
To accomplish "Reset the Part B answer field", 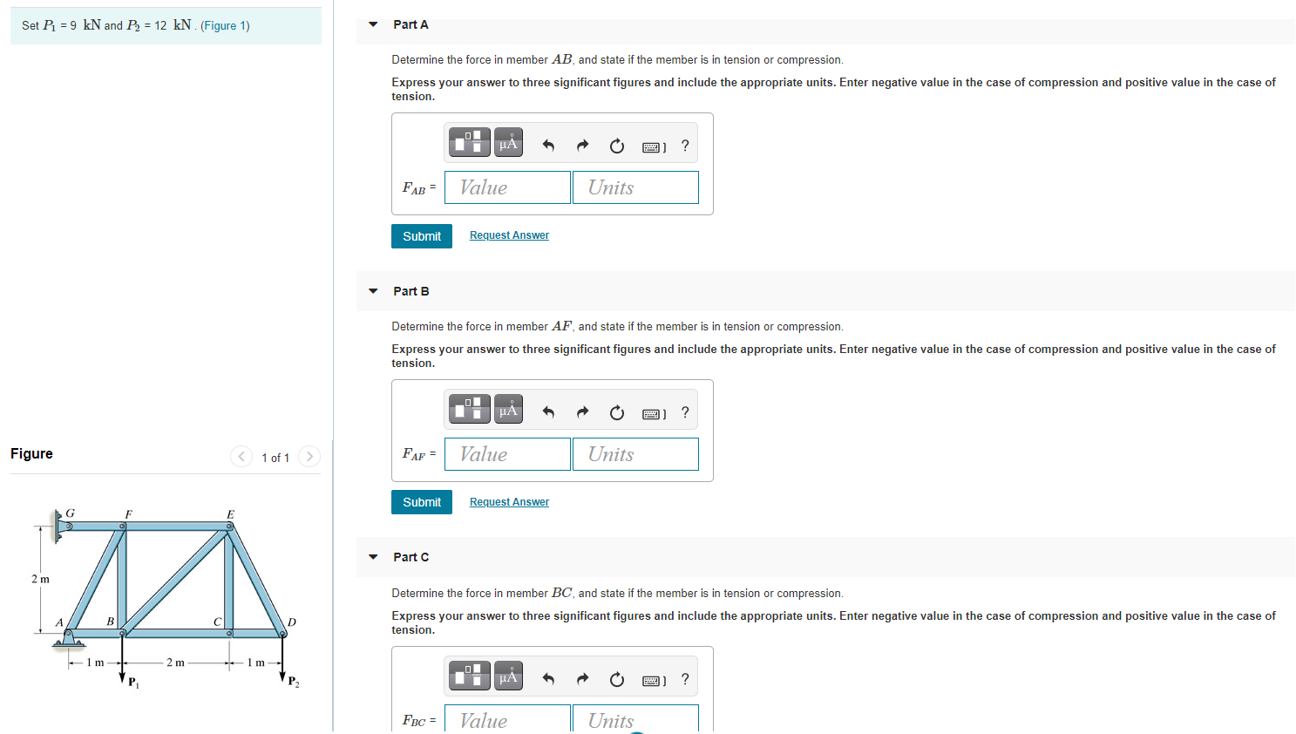I will 617,412.
